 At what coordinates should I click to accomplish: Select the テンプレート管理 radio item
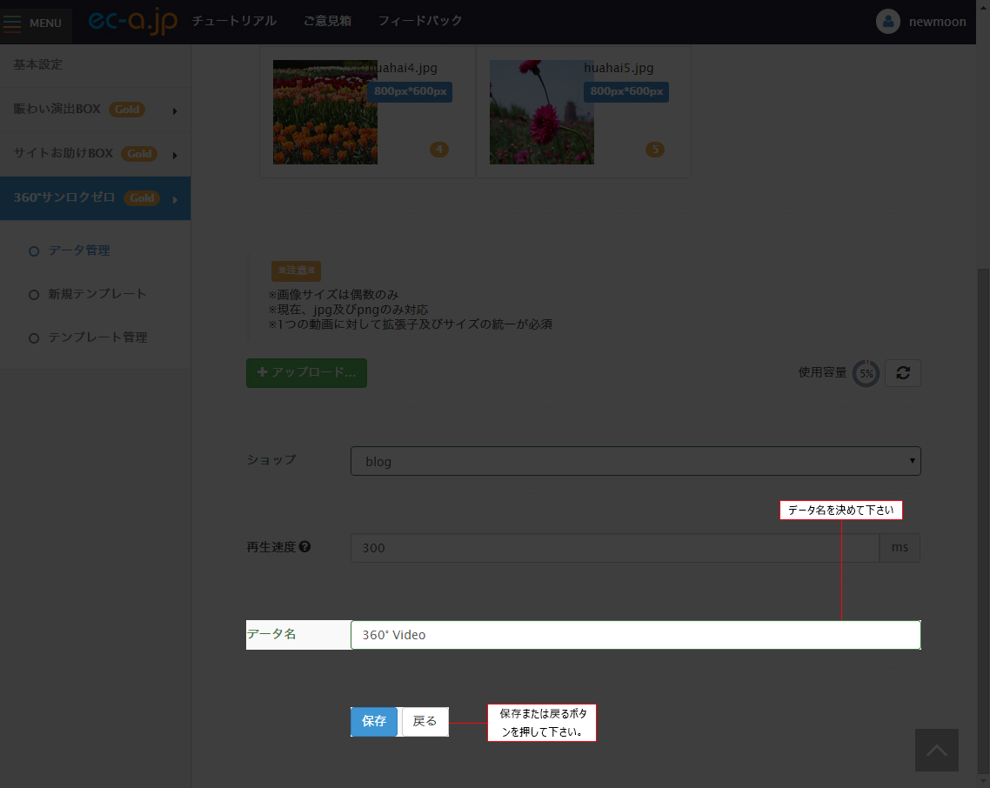tap(35, 337)
